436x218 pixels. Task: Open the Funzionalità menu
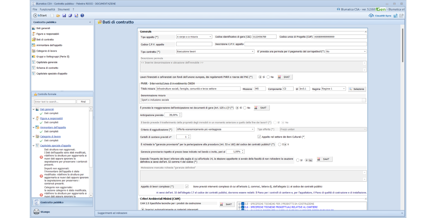tap(47, 9)
